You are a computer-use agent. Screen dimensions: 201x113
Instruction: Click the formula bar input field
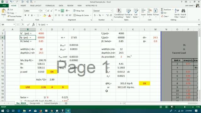point(117,24)
